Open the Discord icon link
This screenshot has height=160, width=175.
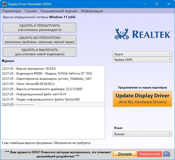(x=166, y=154)
